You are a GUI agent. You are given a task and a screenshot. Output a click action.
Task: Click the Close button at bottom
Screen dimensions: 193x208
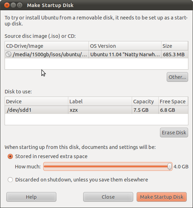[x=108, y=197]
